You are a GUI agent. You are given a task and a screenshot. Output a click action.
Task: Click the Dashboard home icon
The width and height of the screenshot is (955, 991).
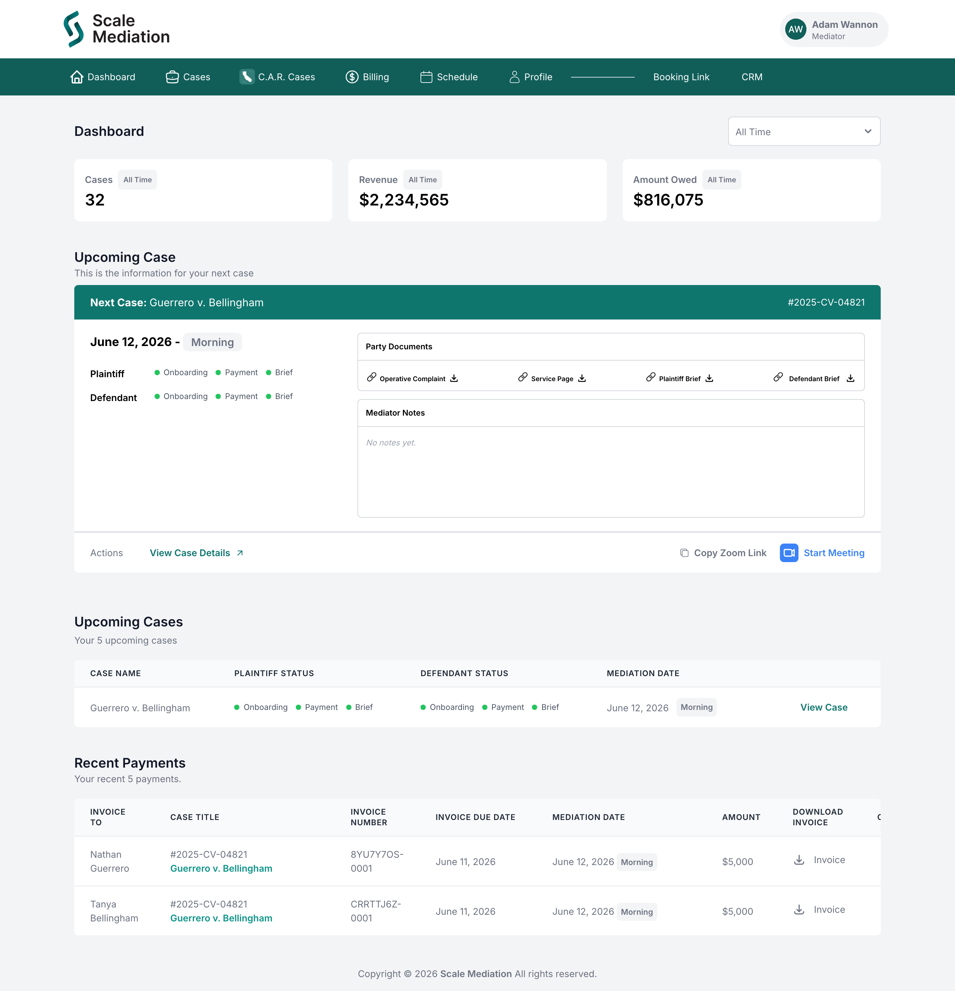coord(77,77)
